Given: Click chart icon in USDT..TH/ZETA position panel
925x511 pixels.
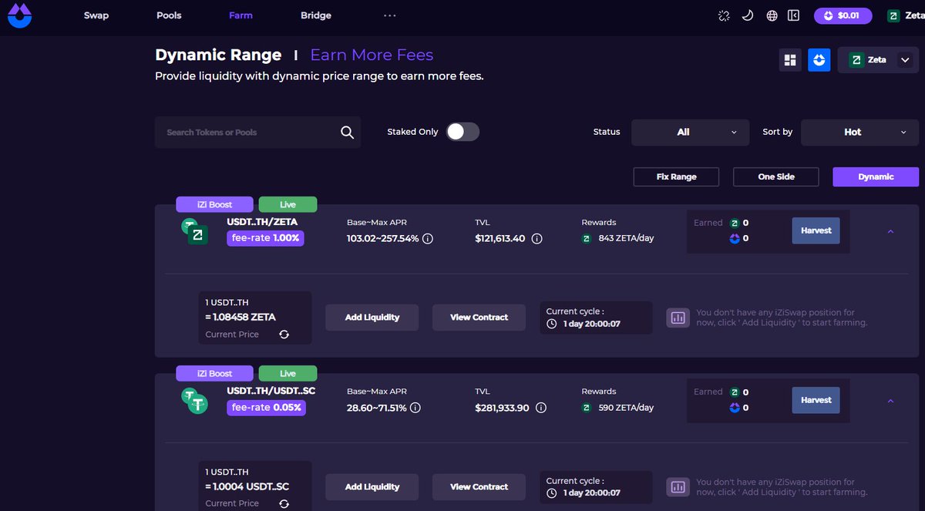Looking at the screenshot, I should tap(678, 318).
